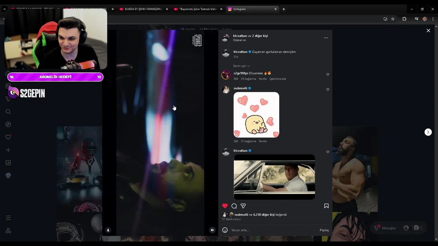438x246 pixels.
Task: Open the browser extensions puzzle icon
Action: point(404,19)
